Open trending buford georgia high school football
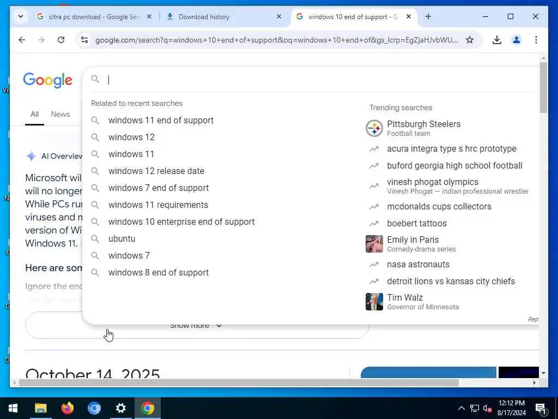The width and height of the screenshot is (558, 419). click(x=454, y=166)
